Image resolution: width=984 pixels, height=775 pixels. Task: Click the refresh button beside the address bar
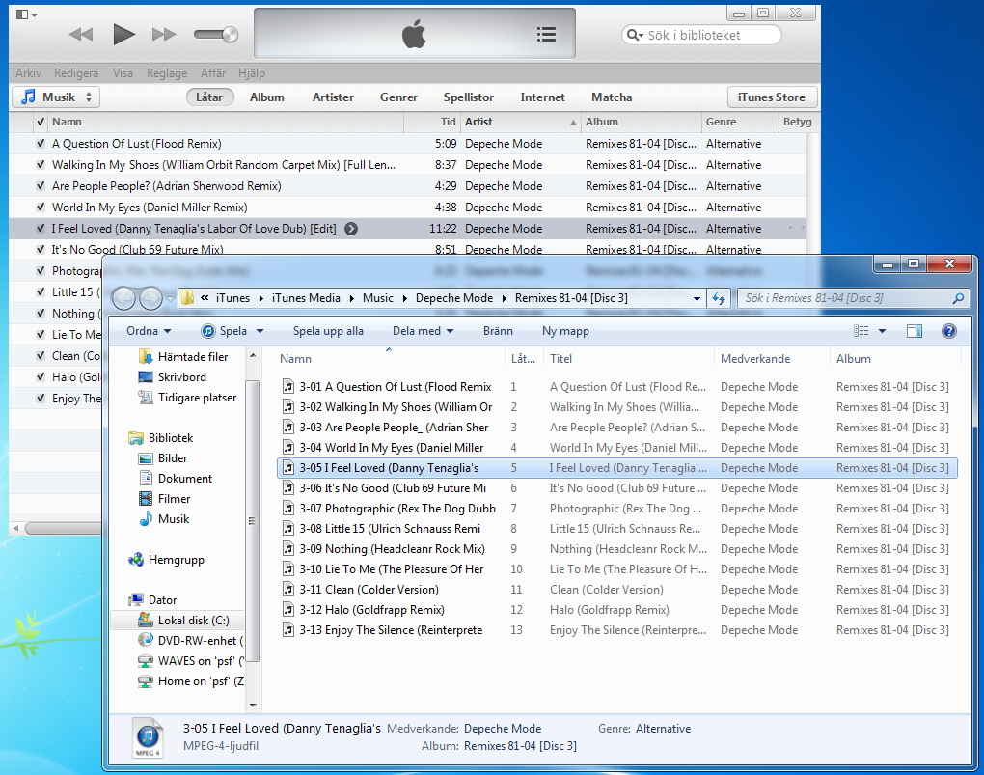[719, 298]
